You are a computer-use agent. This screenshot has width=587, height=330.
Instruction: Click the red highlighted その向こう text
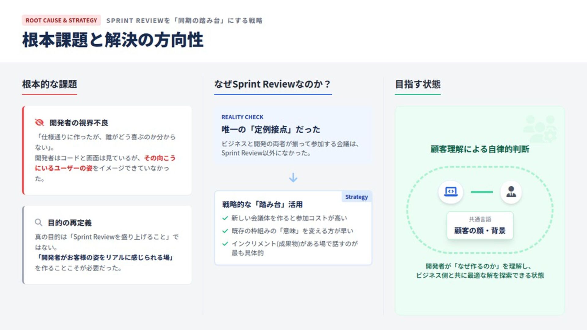(x=160, y=158)
